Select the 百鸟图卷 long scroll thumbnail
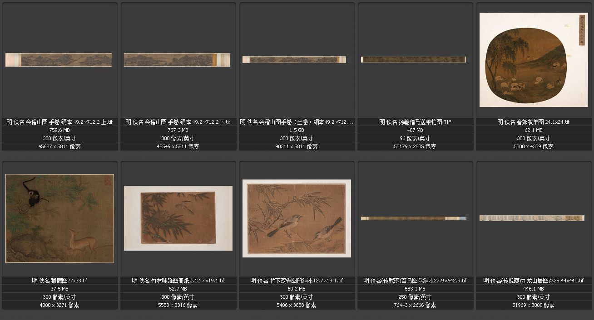The height and width of the screenshot is (320, 594). (x=413, y=218)
